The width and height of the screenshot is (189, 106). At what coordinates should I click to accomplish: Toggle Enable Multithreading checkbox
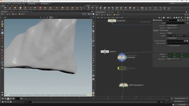(167, 46)
